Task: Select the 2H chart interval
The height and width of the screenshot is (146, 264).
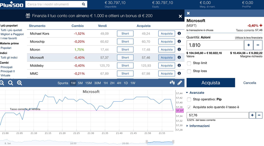Action: (x=112, y=83)
